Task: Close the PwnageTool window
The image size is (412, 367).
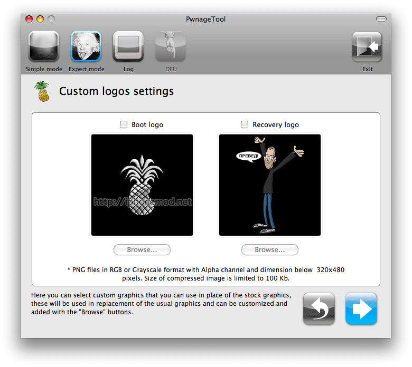Action: click(x=29, y=19)
